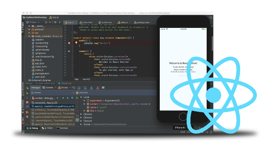Toggle the frames filter funnel icon
The height and width of the screenshot is (159, 265).
pos(72,98)
